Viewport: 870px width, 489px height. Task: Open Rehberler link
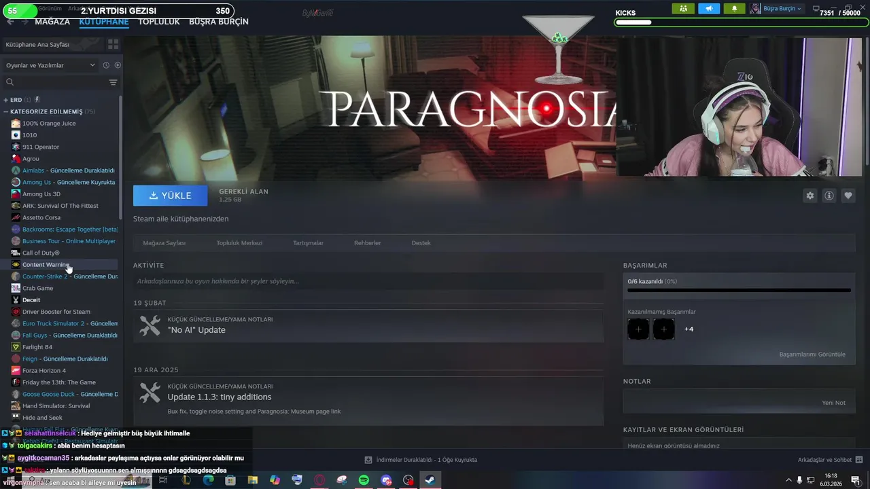[x=367, y=243]
